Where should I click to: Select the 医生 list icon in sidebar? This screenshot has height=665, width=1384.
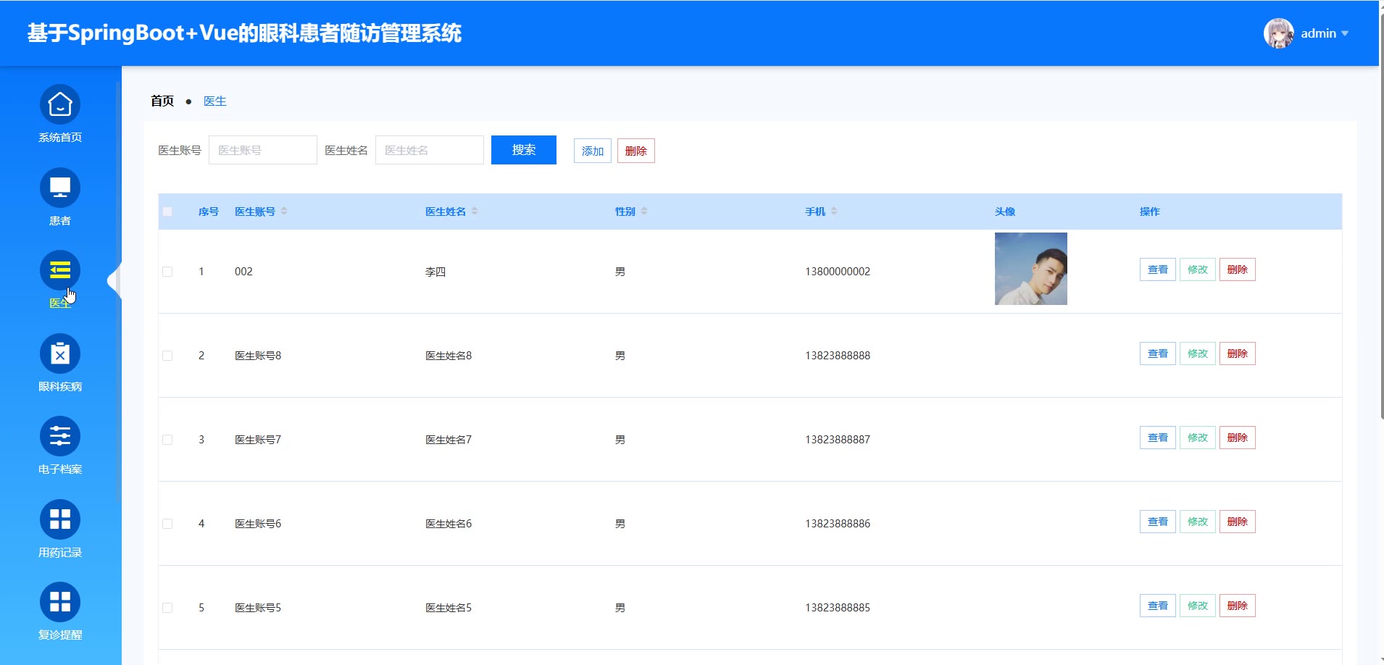tap(59, 271)
